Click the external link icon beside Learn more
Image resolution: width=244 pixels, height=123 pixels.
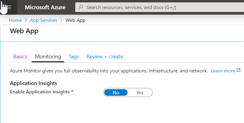(x=238, y=71)
